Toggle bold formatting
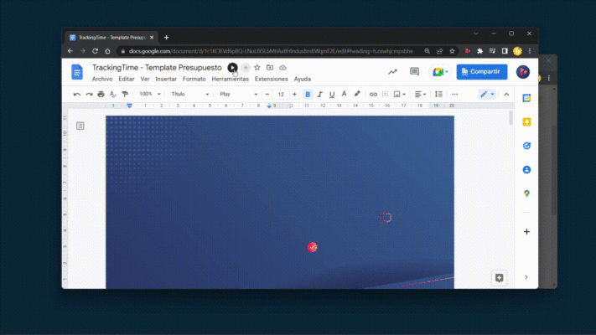The image size is (596, 335). coord(308,94)
